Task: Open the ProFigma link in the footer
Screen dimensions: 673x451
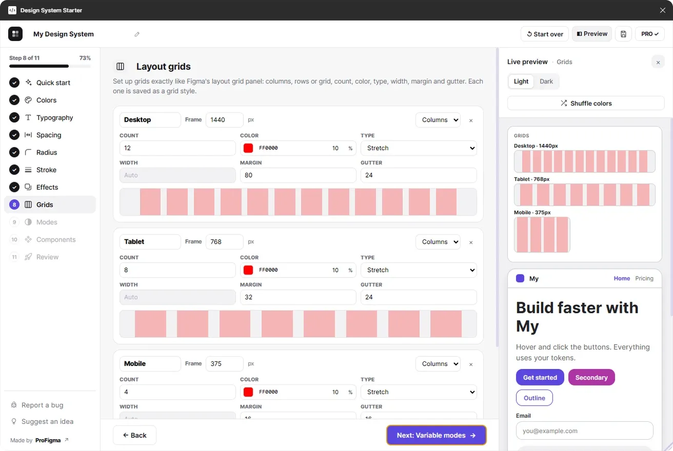Action: (x=52, y=440)
